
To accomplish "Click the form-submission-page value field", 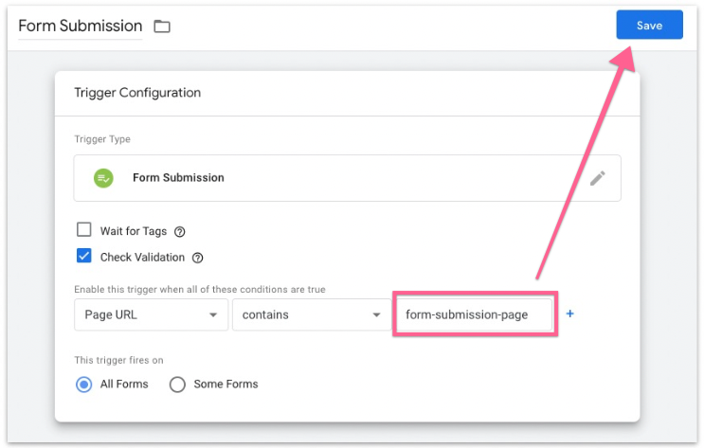I will click(474, 314).
